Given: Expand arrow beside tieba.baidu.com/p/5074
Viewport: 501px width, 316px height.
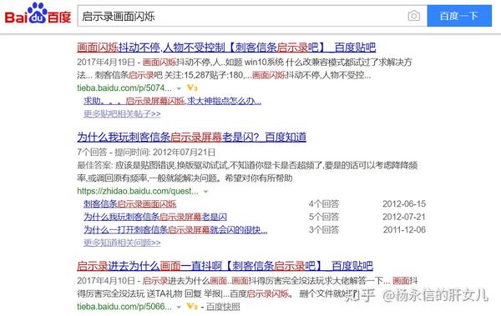Looking at the screenshot, I should pos(179,88).
